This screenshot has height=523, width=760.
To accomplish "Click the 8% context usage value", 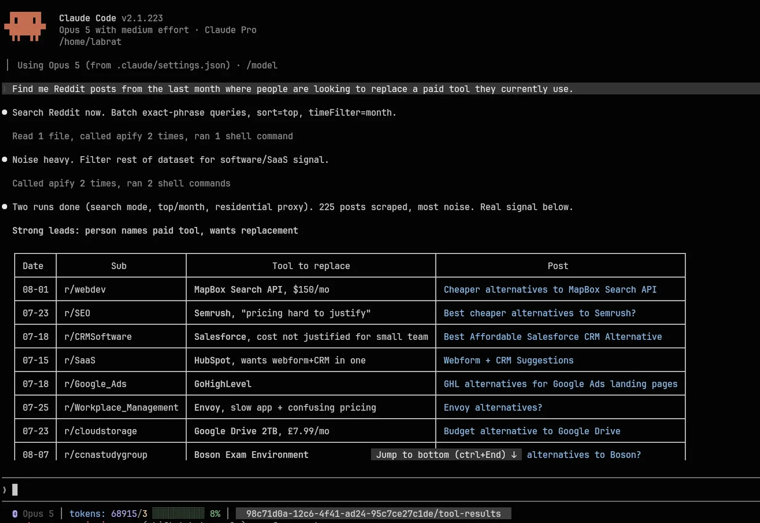I will 215,514.
